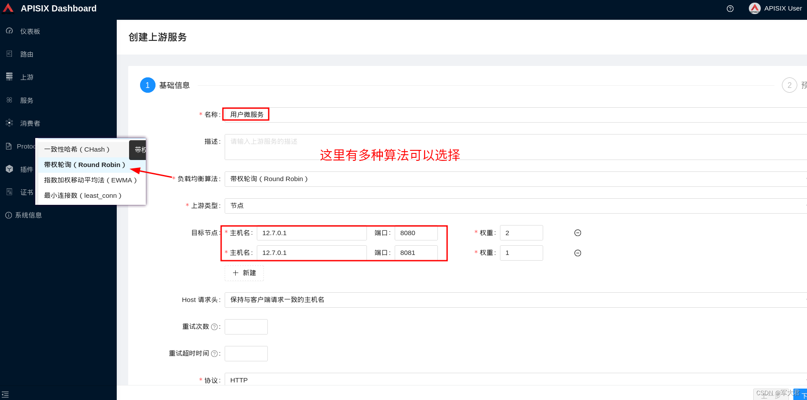Remove node row with port 8081

(577, 253)
